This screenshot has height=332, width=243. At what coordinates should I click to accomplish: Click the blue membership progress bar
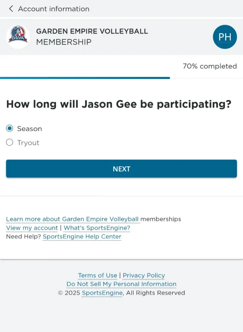(x=85, y=78)
